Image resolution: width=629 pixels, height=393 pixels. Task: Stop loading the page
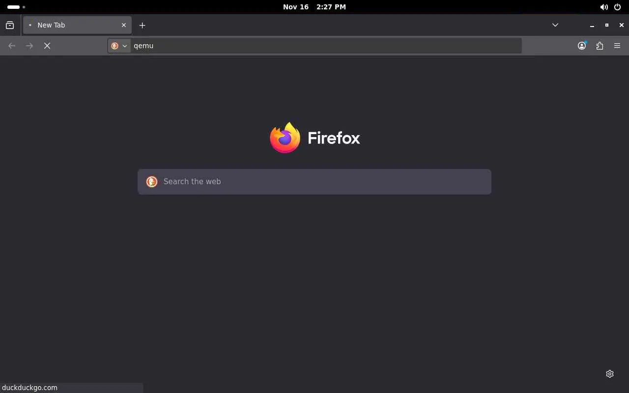point(47,46)
